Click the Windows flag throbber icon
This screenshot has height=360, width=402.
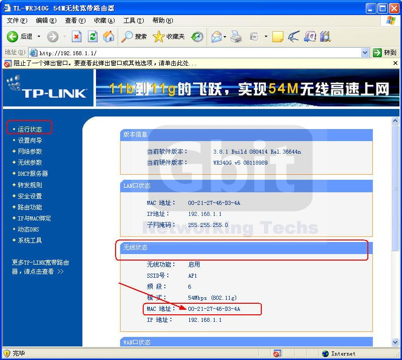pyautogui.click(x=390, y=21)
